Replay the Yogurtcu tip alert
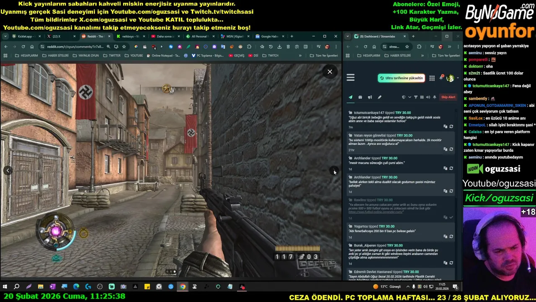 (451, 237)
